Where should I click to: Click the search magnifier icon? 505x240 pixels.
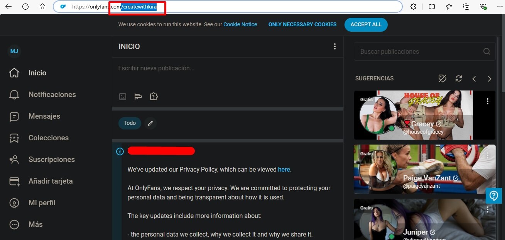click(487, 51)
